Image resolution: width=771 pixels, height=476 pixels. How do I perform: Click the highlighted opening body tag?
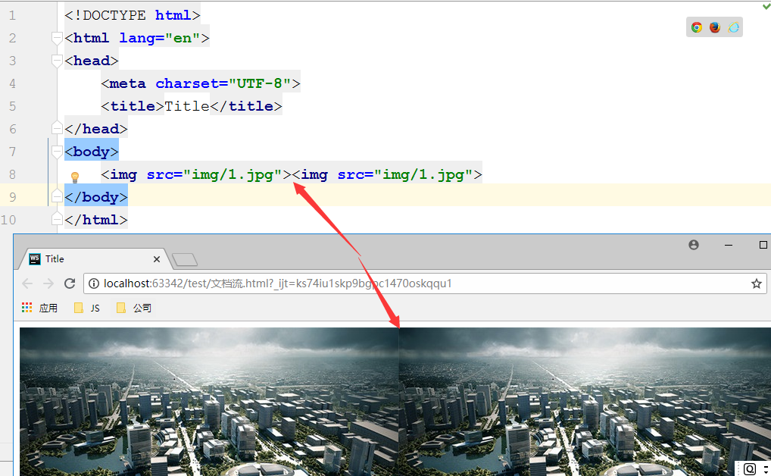(92, 152)
